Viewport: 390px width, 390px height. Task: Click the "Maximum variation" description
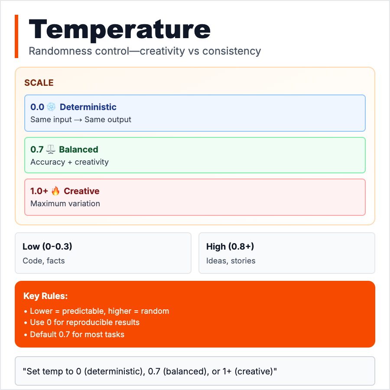point(65,203)
